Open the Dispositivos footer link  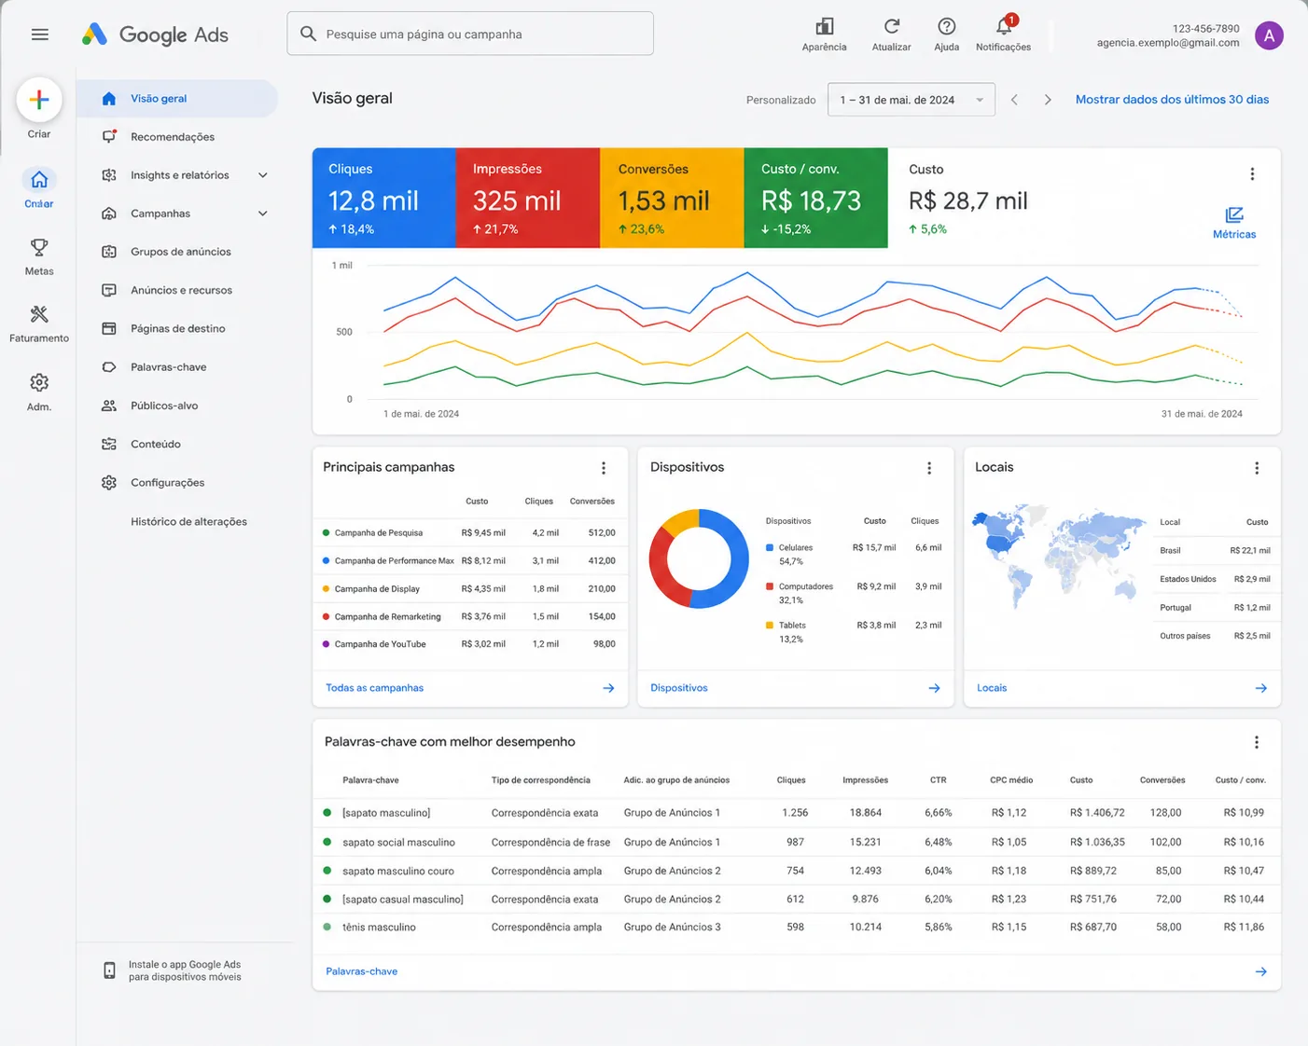(x=679, y=688)
